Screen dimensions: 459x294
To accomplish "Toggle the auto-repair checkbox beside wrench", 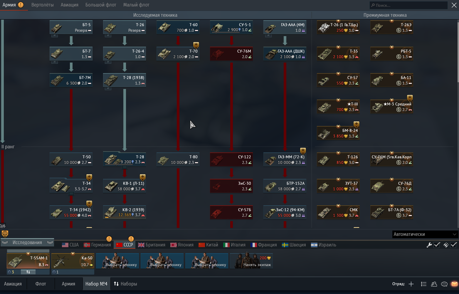I will coord(437,245).
